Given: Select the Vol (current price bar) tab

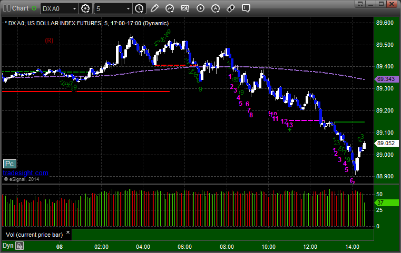Looking at the screenshot, I should tap(34, 235).
